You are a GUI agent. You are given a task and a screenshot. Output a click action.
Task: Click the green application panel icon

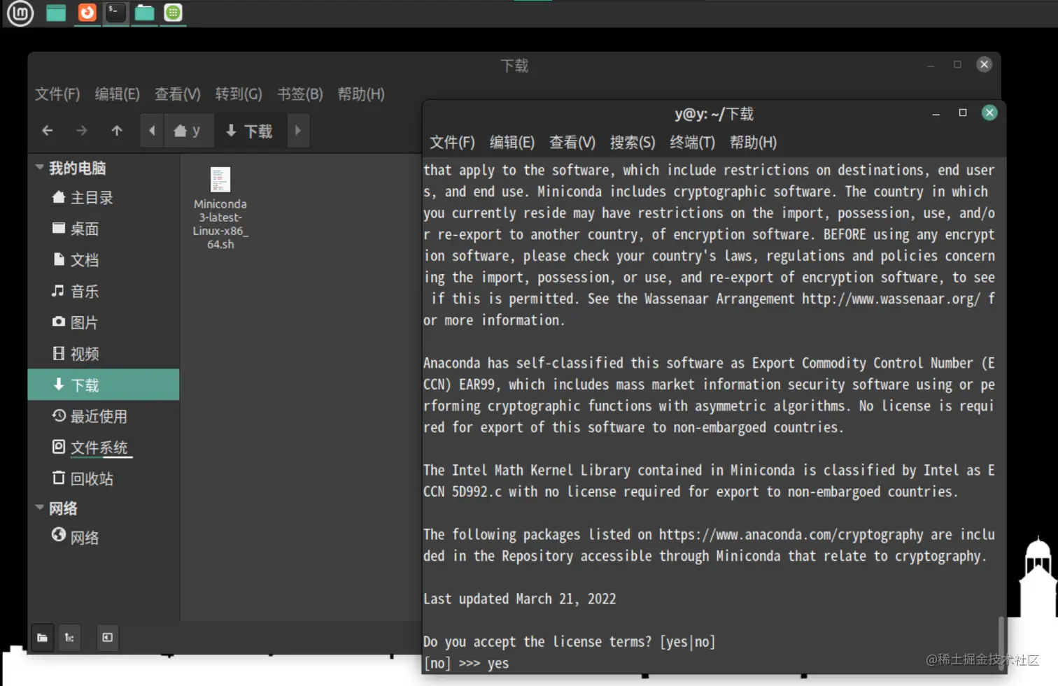pos(173,13)
